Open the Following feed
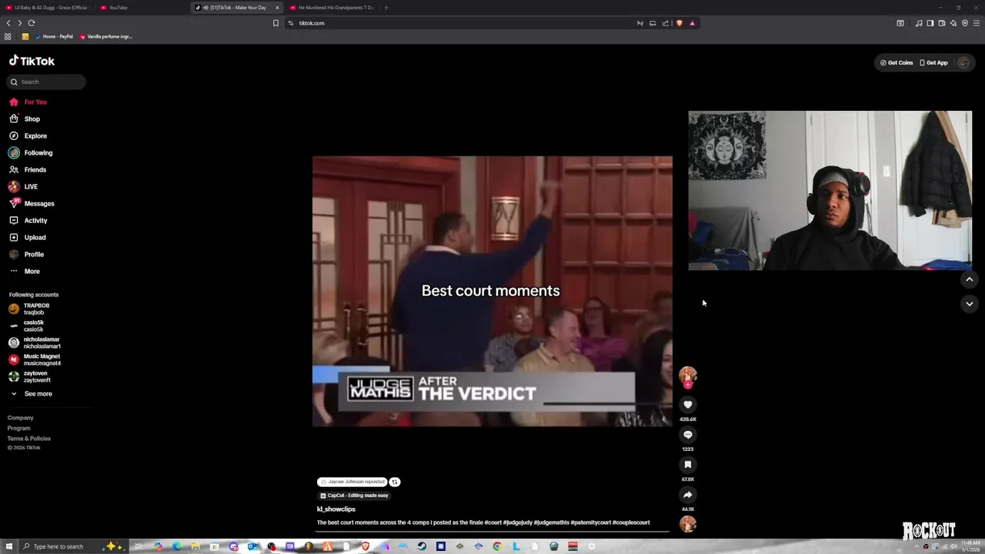Image resolution: width=985 pixels, height=554 pixels. (x=31, y=152)
